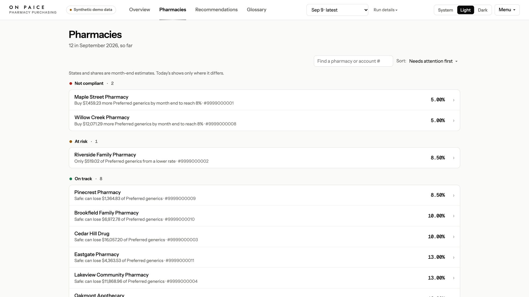Image resolution: width=529 pixels, height=297 pixels.
Task: Open the Menu dropdown
Action: (507, 10)
